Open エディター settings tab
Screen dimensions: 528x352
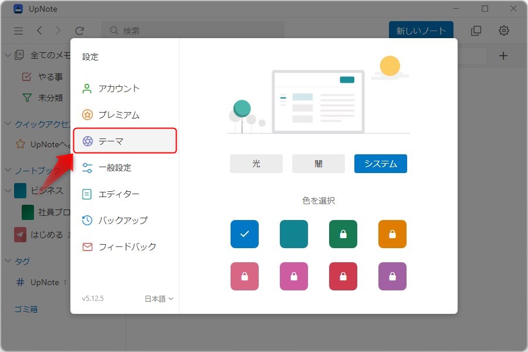125,194
